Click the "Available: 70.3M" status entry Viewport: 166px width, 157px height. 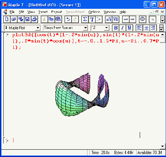click(150, 153)
